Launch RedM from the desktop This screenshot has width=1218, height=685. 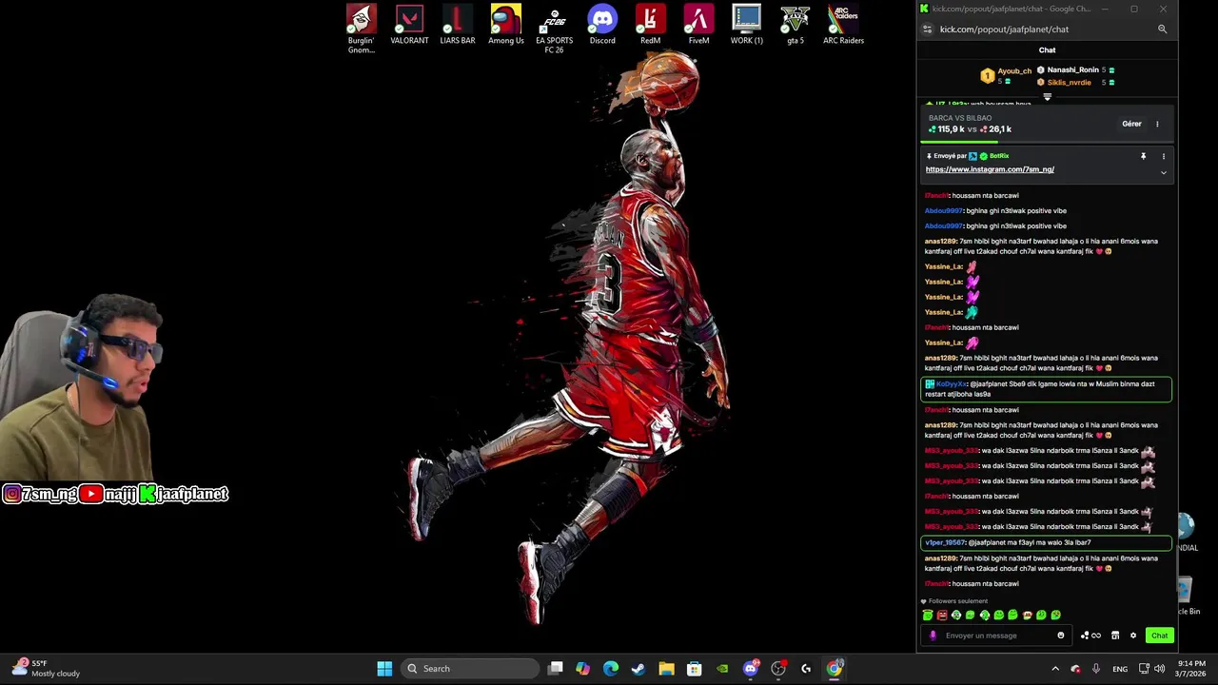pos(650,26)
